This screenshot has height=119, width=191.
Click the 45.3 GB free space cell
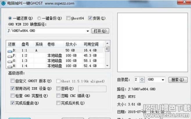(90, 56)
